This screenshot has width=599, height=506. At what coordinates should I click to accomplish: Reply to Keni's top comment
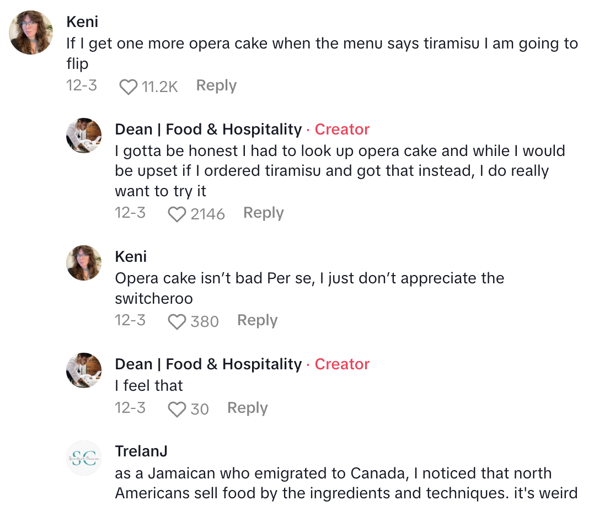click(216, 85)
